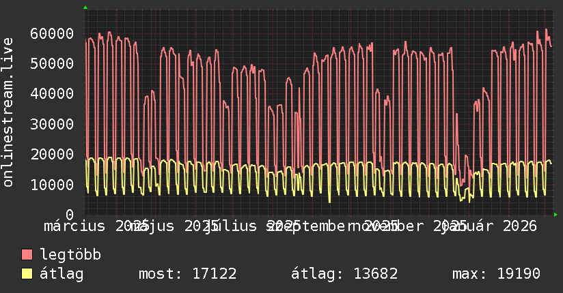Click the yellow átlag legend swatch

(x=27, y=273)
